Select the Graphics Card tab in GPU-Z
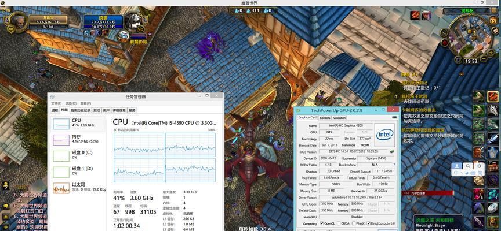The width and height of the screenshot is (501, 231). [307, 117]
